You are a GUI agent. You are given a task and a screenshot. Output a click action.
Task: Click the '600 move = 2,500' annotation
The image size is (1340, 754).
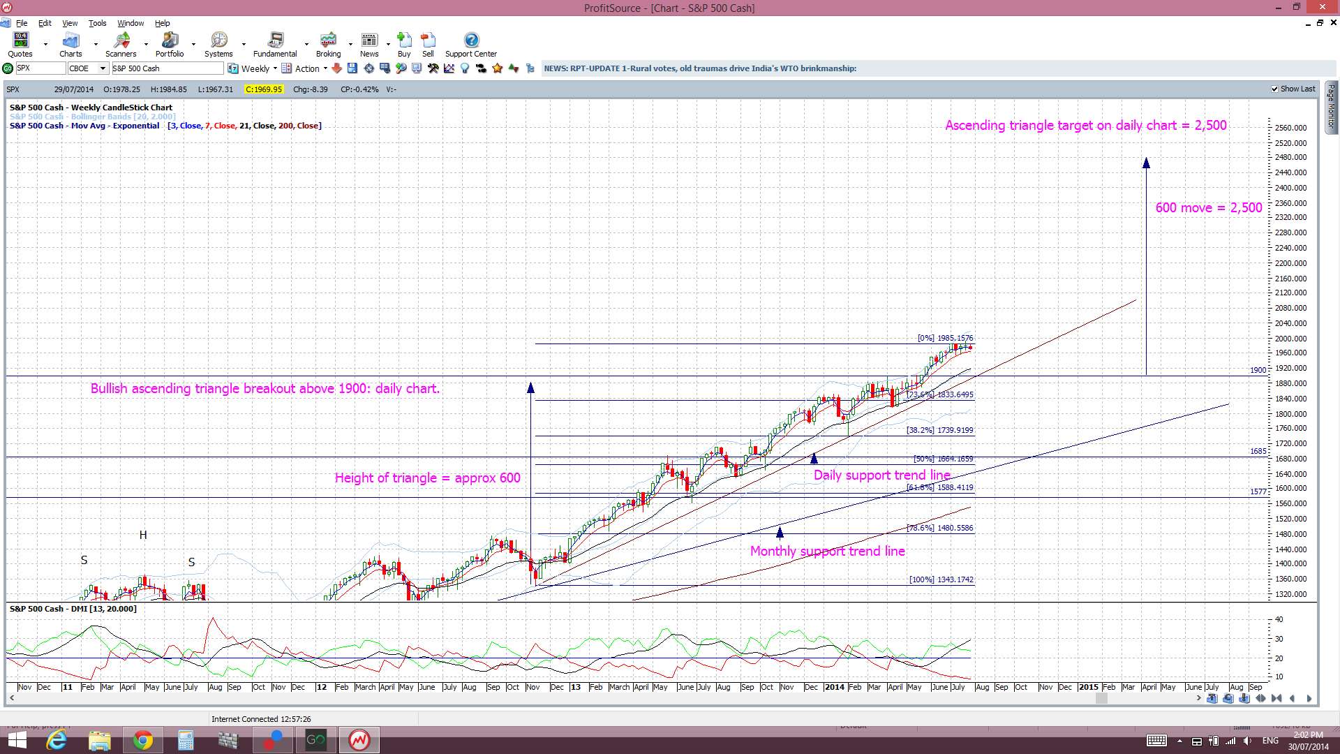1209,207
